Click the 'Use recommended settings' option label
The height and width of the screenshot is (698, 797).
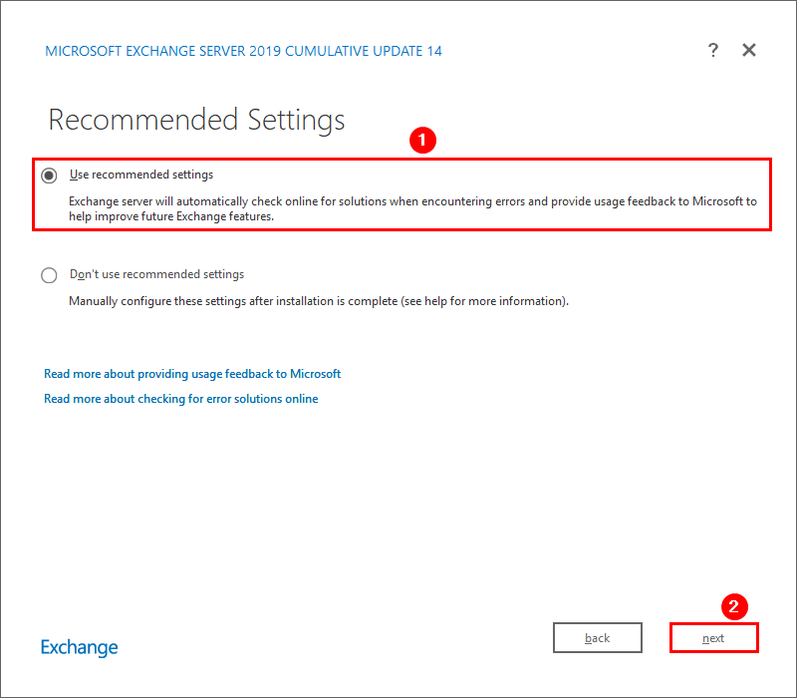(141, 174)
